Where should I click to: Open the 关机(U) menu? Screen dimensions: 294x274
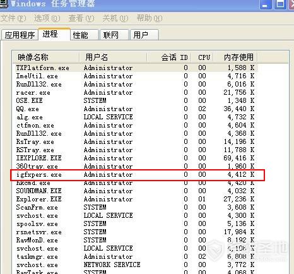115,18
